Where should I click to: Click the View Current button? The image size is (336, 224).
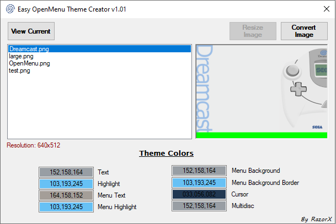tap(31, 31)
